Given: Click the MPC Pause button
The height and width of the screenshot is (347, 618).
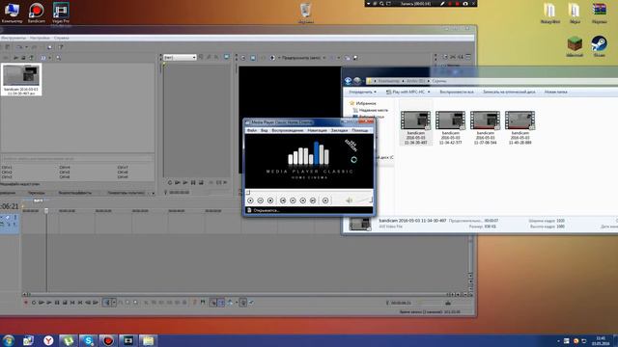Looking at the screenshot, I should 260,200.
